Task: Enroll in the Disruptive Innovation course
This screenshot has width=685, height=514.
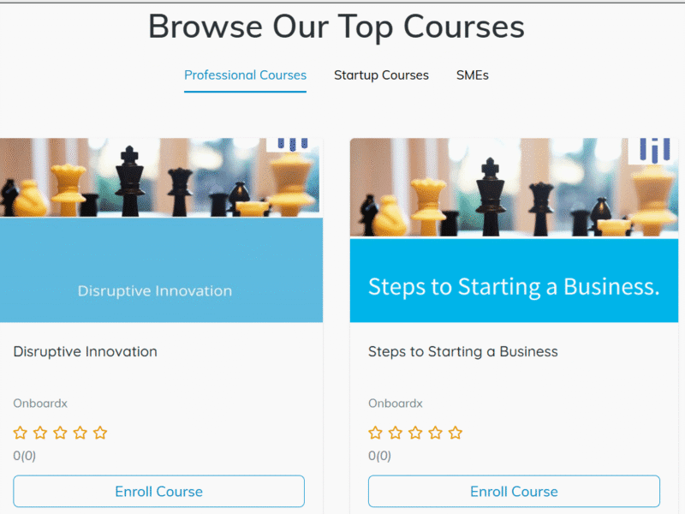Action: coord(159,491)
